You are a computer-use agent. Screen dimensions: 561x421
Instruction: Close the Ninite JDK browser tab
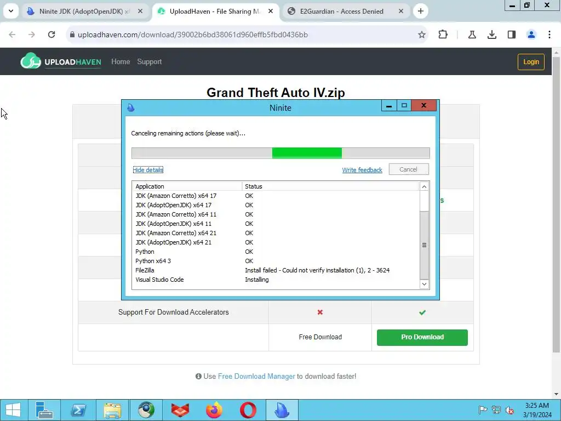pos(140,11)
